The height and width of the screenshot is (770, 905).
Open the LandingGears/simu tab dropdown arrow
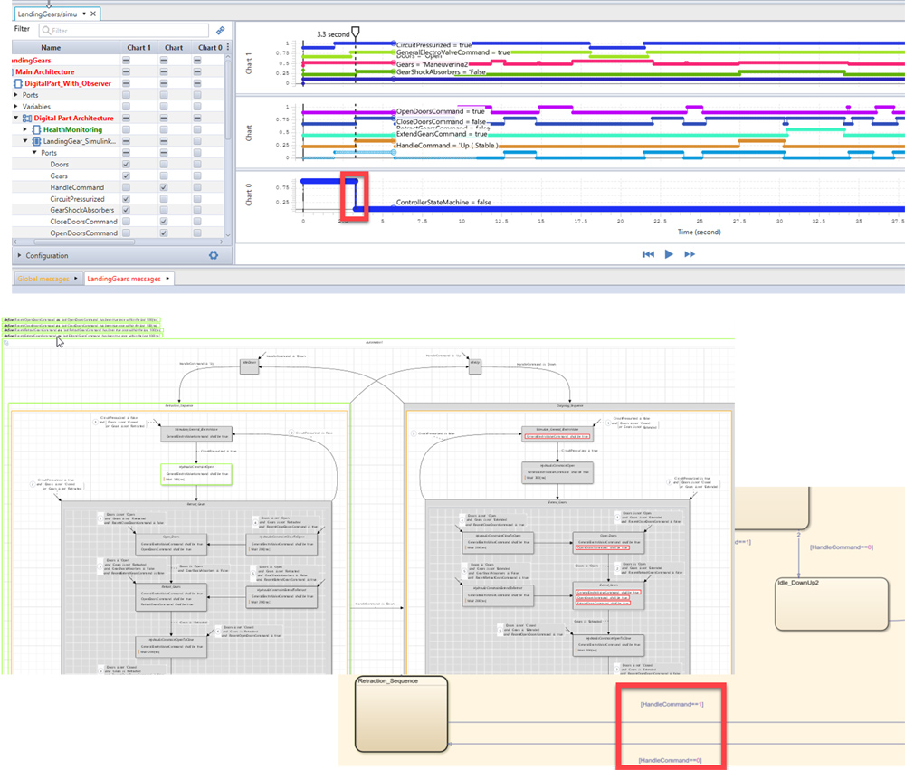pos(84,14)
